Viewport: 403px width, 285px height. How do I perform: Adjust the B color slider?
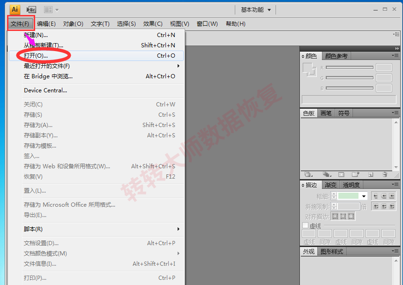click(350, 88)
